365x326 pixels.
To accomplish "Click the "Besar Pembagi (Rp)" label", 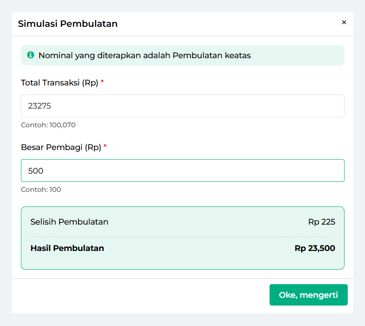I will (61, 147).
